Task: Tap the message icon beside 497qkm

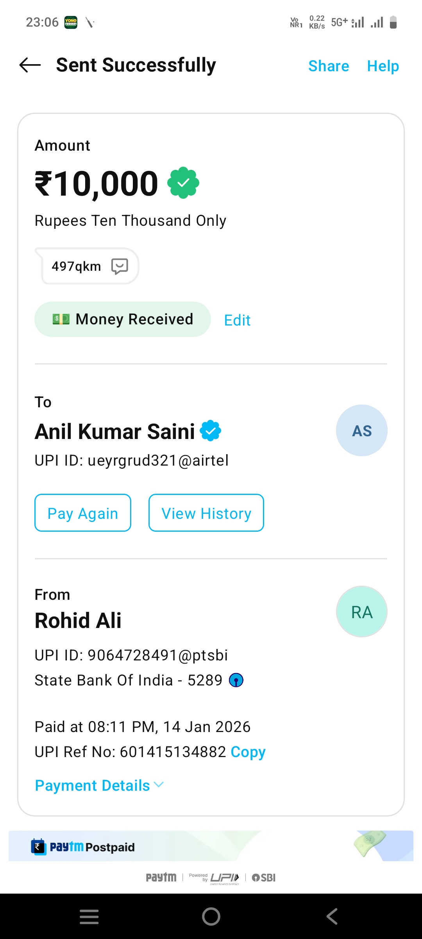Action: tap(120, 266)
